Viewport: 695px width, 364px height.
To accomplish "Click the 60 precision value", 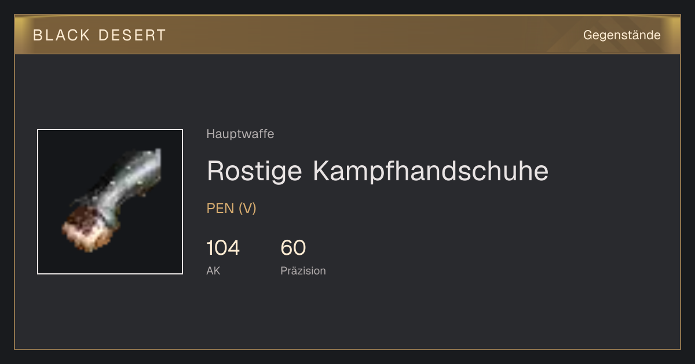I will click(x=293, y=248).
